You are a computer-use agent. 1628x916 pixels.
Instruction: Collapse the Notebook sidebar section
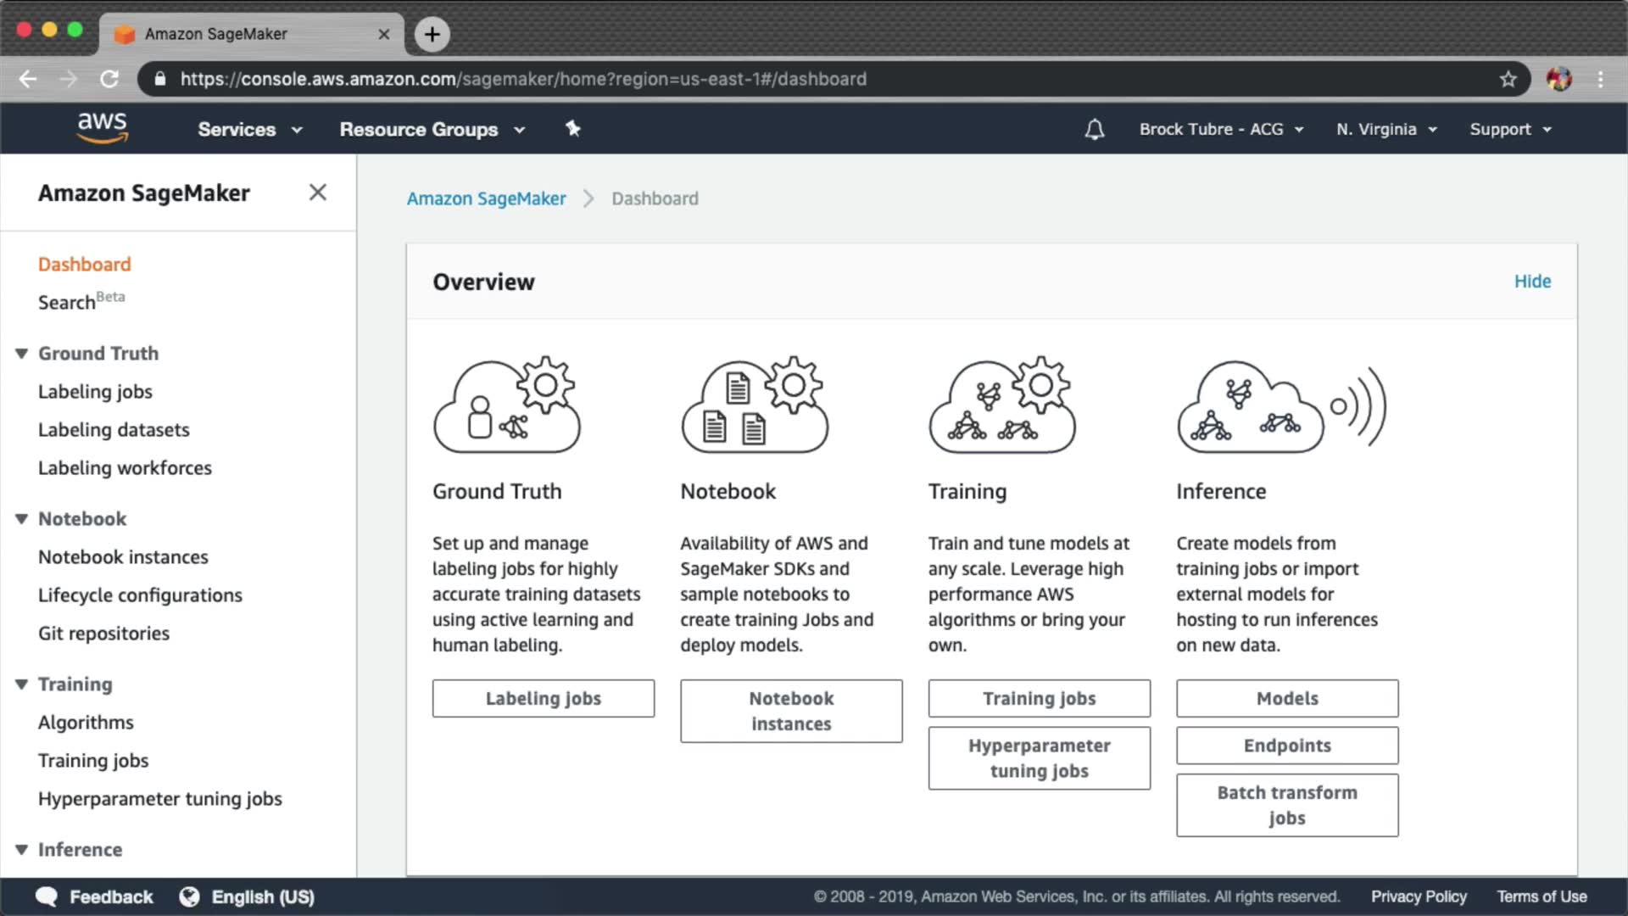pos(22,519)
